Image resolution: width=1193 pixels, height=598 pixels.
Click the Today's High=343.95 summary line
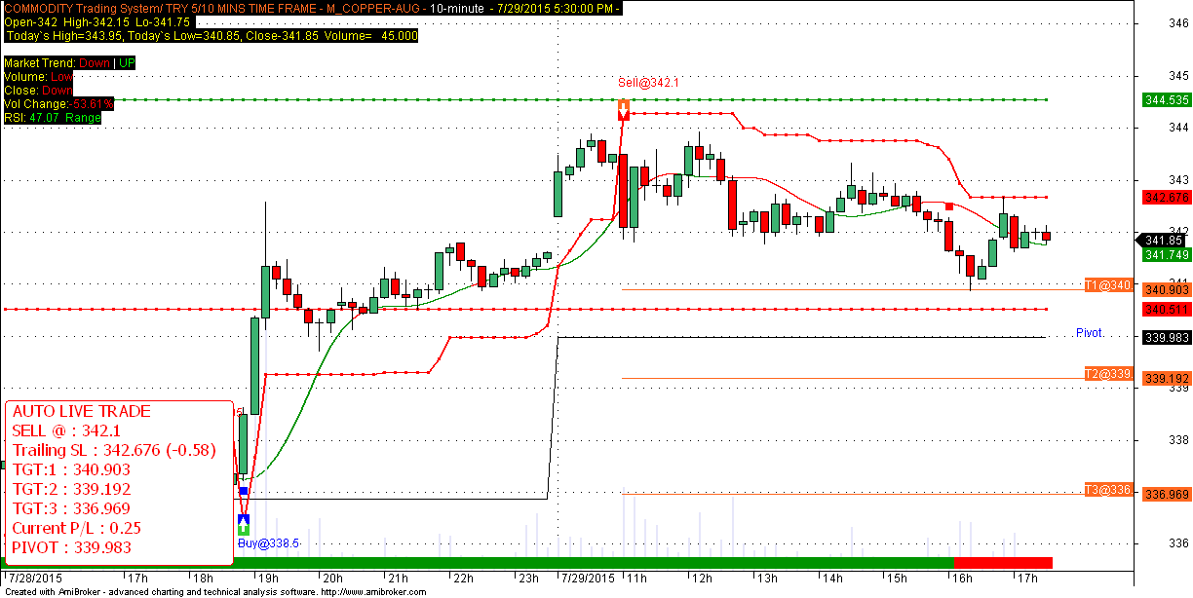click(211, 36)
